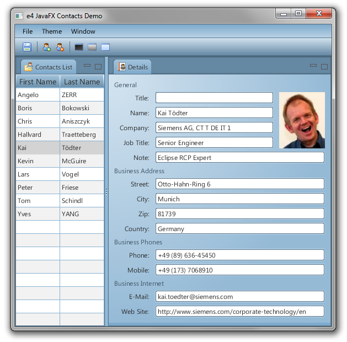Click Kai Tödter's contact photo
The height and width of the screenshot is (342, 347).
click(302, 120)
